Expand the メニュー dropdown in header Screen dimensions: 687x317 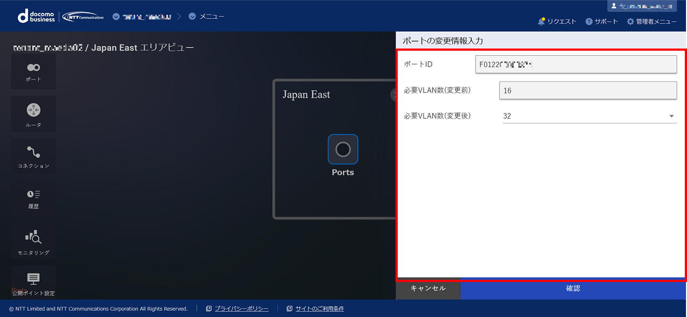[207, 17]
